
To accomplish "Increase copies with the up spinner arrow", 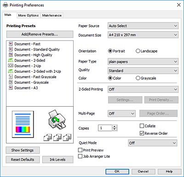I will (115, 126).
